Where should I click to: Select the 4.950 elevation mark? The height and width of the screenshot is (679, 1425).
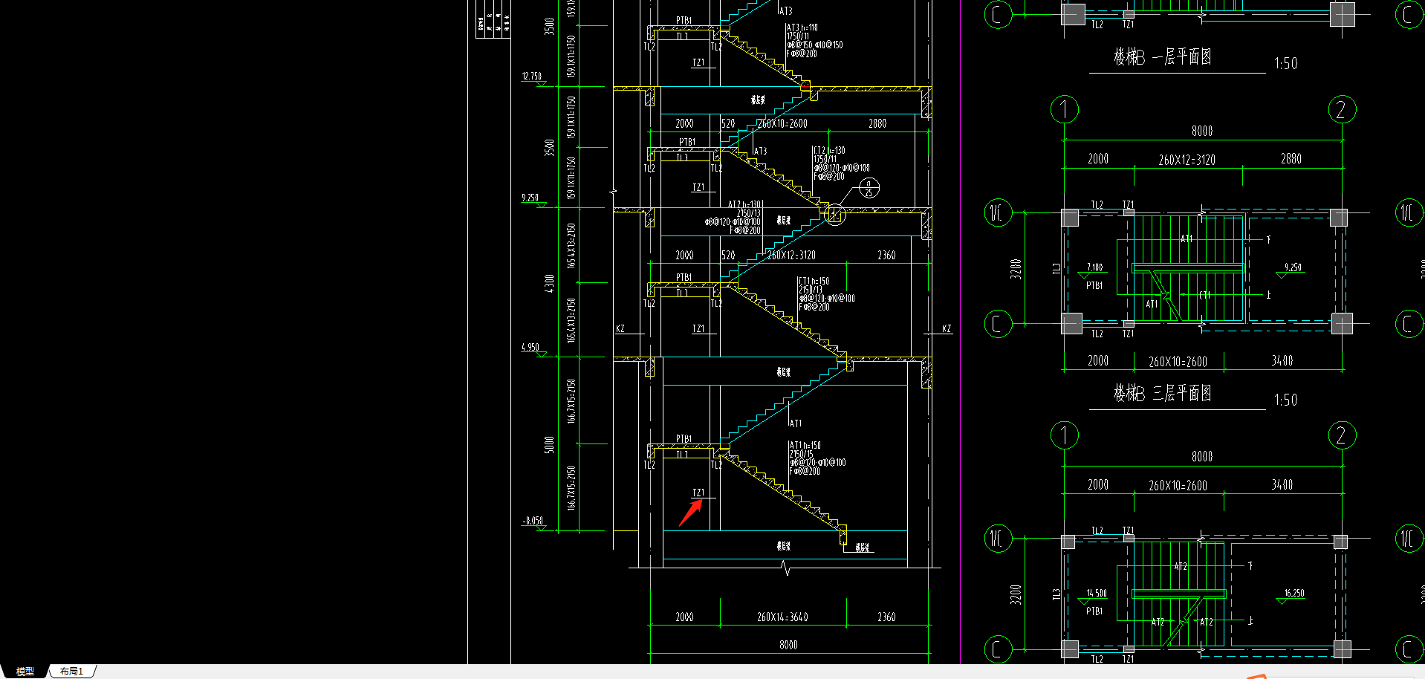click(530, 348)
